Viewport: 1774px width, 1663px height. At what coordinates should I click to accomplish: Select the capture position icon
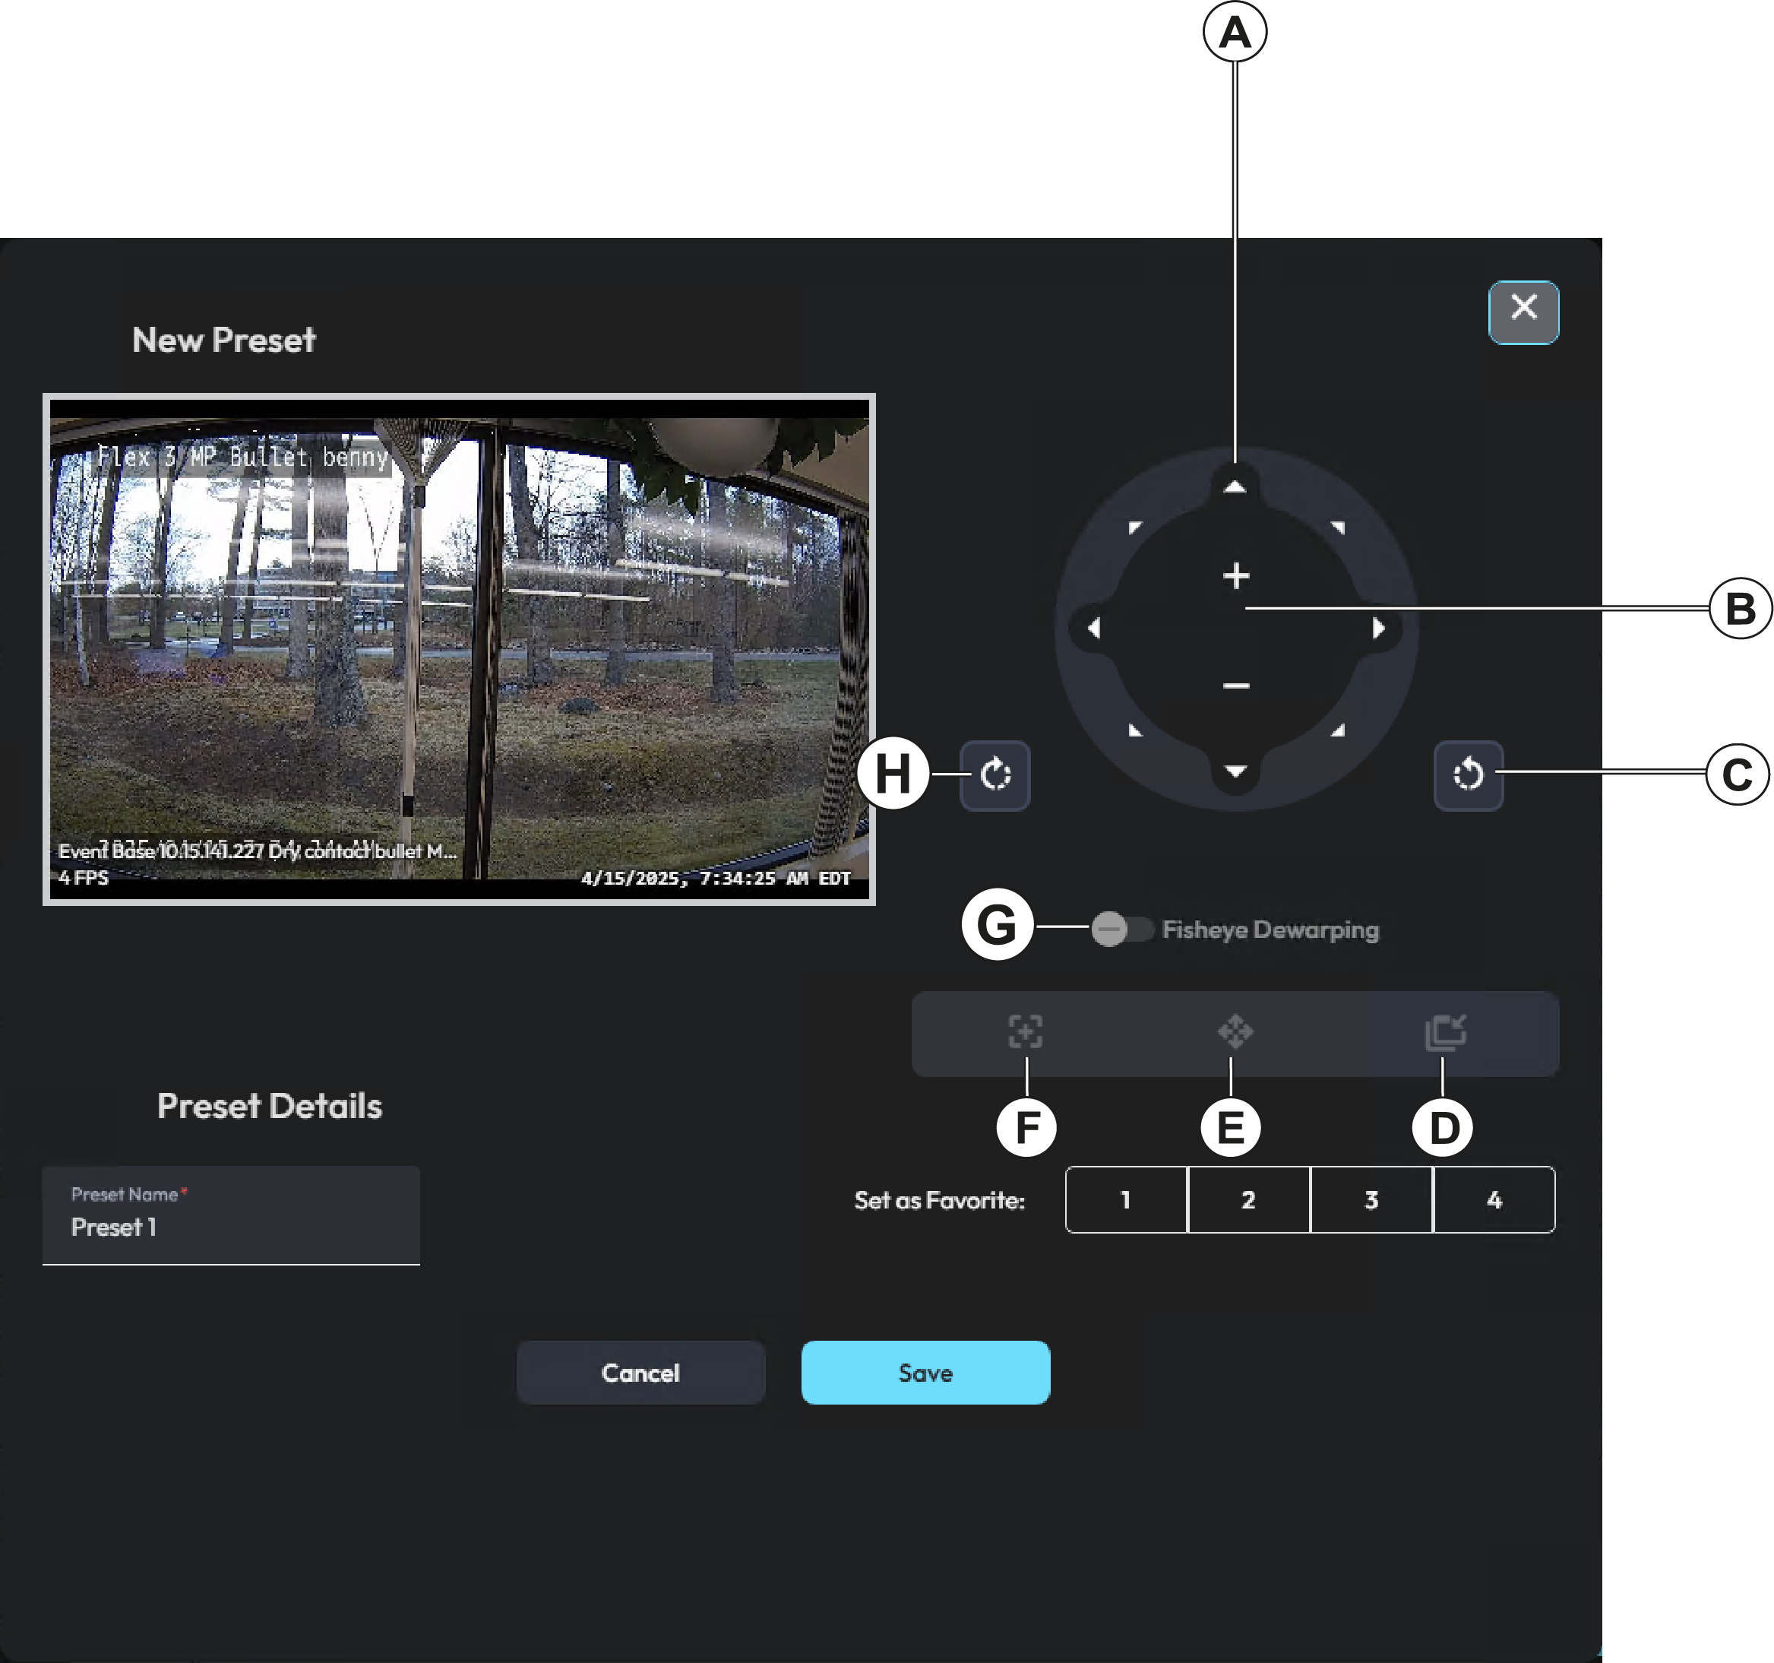(x=1027, y=1034)
